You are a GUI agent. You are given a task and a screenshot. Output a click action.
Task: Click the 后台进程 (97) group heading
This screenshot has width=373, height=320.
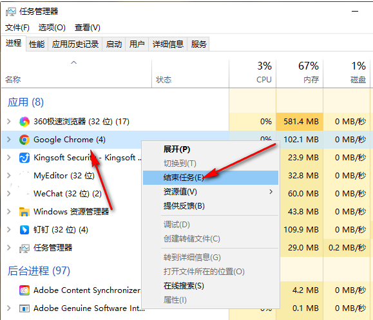coord(39,271)
